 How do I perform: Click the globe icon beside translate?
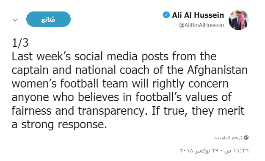[x=246, y=137]
